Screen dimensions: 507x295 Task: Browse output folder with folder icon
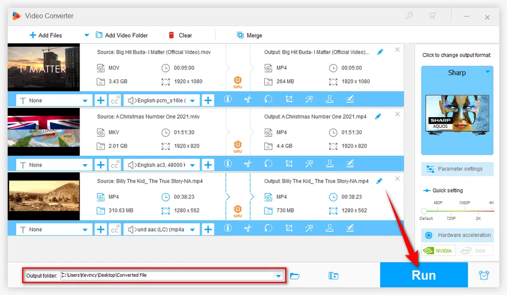point(295,276)
